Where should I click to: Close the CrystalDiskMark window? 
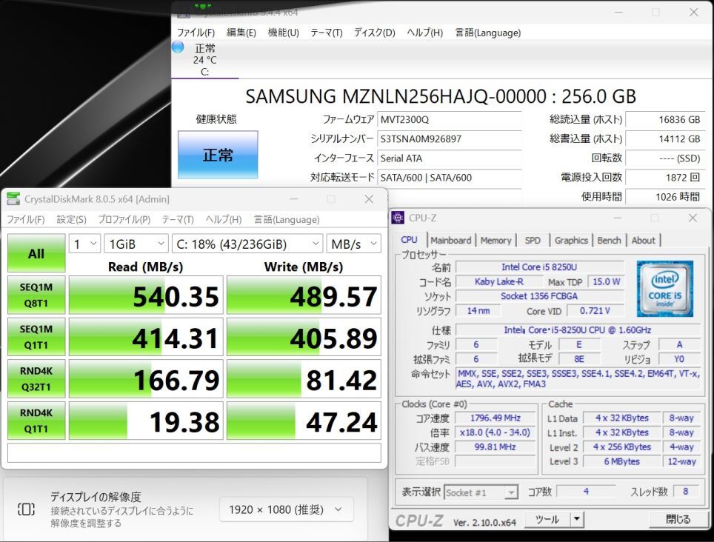(369, 199)
